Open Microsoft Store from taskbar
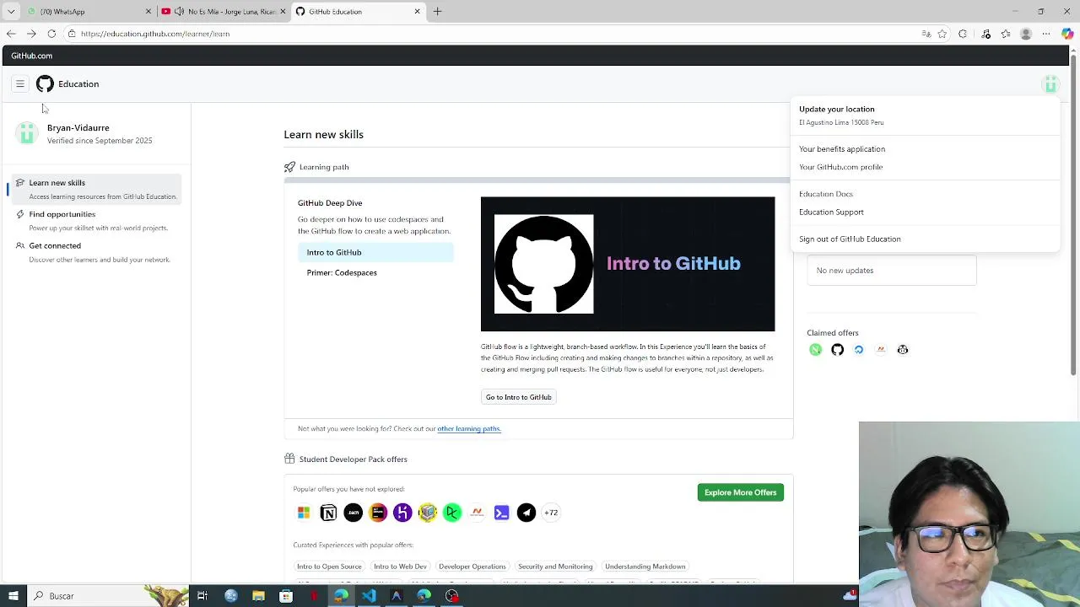This screenshot has height=607, width=1080. 286,596
